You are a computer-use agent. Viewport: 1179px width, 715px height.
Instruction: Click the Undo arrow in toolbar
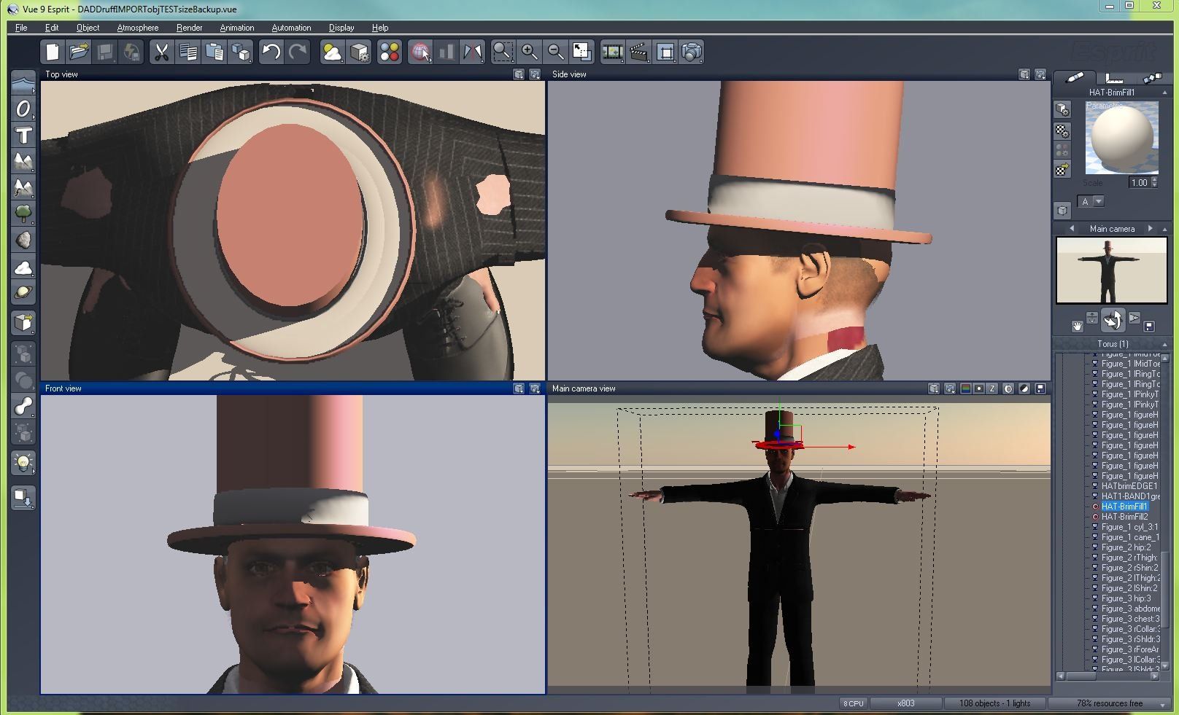(x=271, y=52)
